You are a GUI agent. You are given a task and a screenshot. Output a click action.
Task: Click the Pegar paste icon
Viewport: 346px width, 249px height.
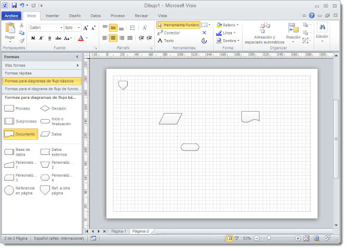pyautogui.click(x=10, y=28)
